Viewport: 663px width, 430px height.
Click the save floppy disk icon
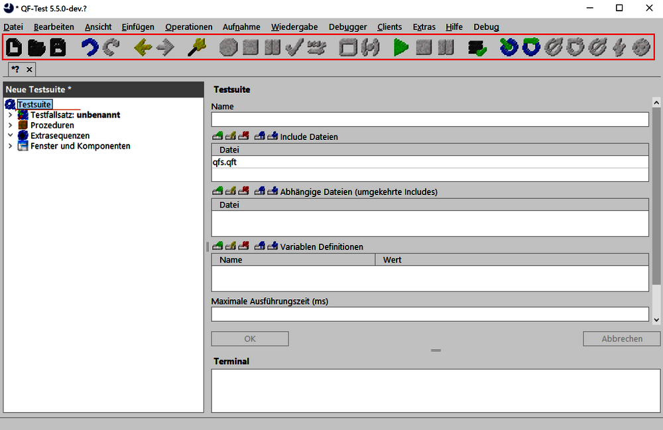click(x=58, y=47)
